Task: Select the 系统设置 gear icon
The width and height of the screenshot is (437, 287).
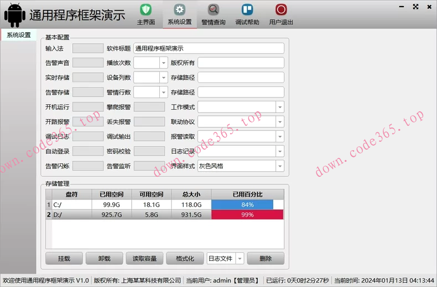Action: [x=179, y=10]
